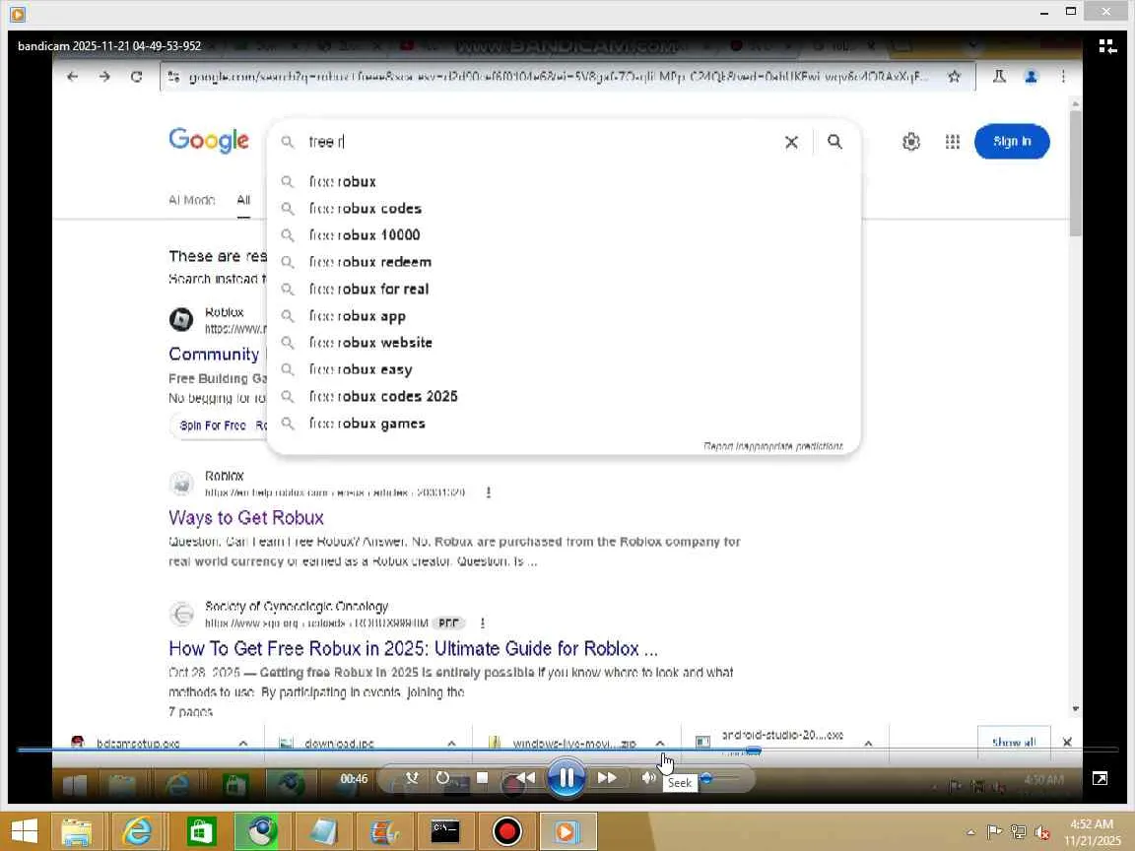Click the 'Spin For Free' chip

[x=212, y=425]
